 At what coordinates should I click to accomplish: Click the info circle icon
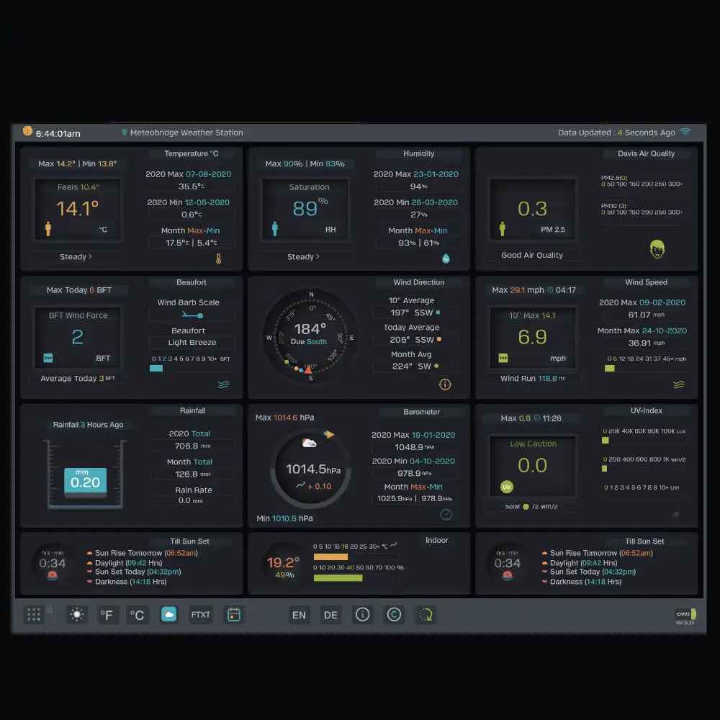coord(363,615)
